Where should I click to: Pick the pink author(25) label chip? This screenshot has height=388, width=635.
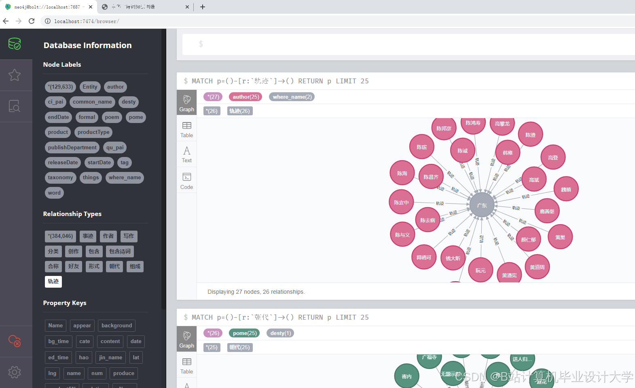(x=246, y=97)
